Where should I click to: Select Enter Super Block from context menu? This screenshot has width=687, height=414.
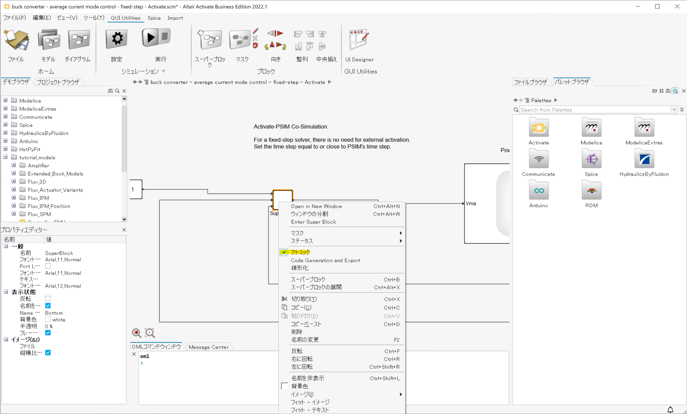click(x=313, y=222)
